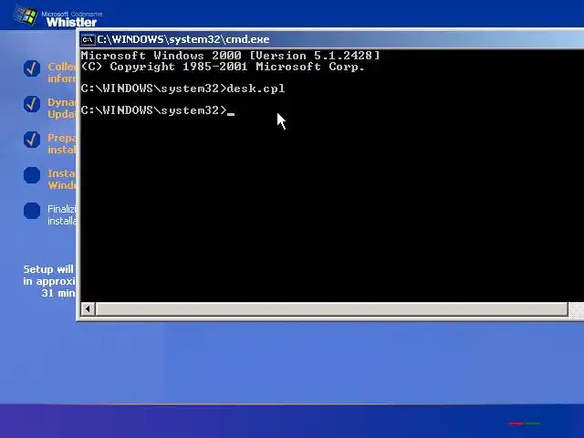Click the Version 5.1.2428 header line

tap(230, 56)
